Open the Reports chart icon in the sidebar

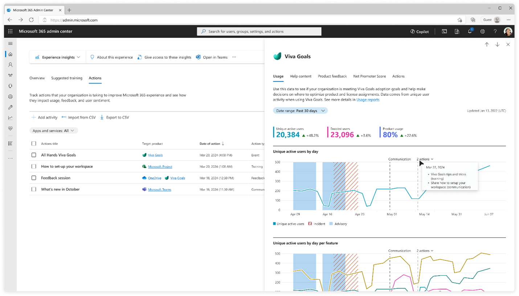click(x=10, y=118)
